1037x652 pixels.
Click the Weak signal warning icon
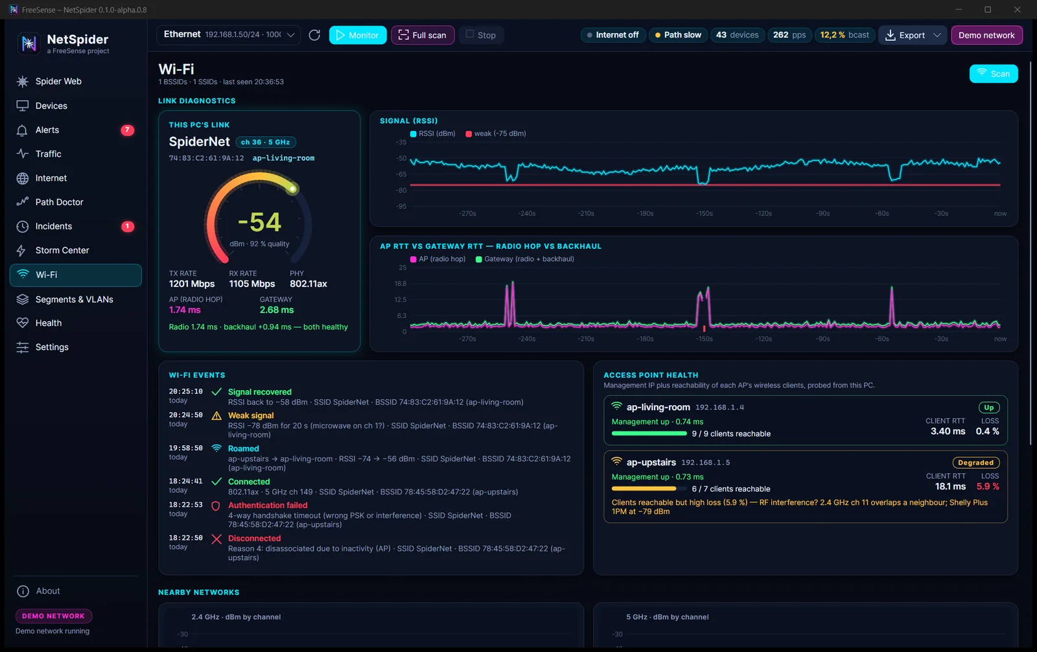216,416
